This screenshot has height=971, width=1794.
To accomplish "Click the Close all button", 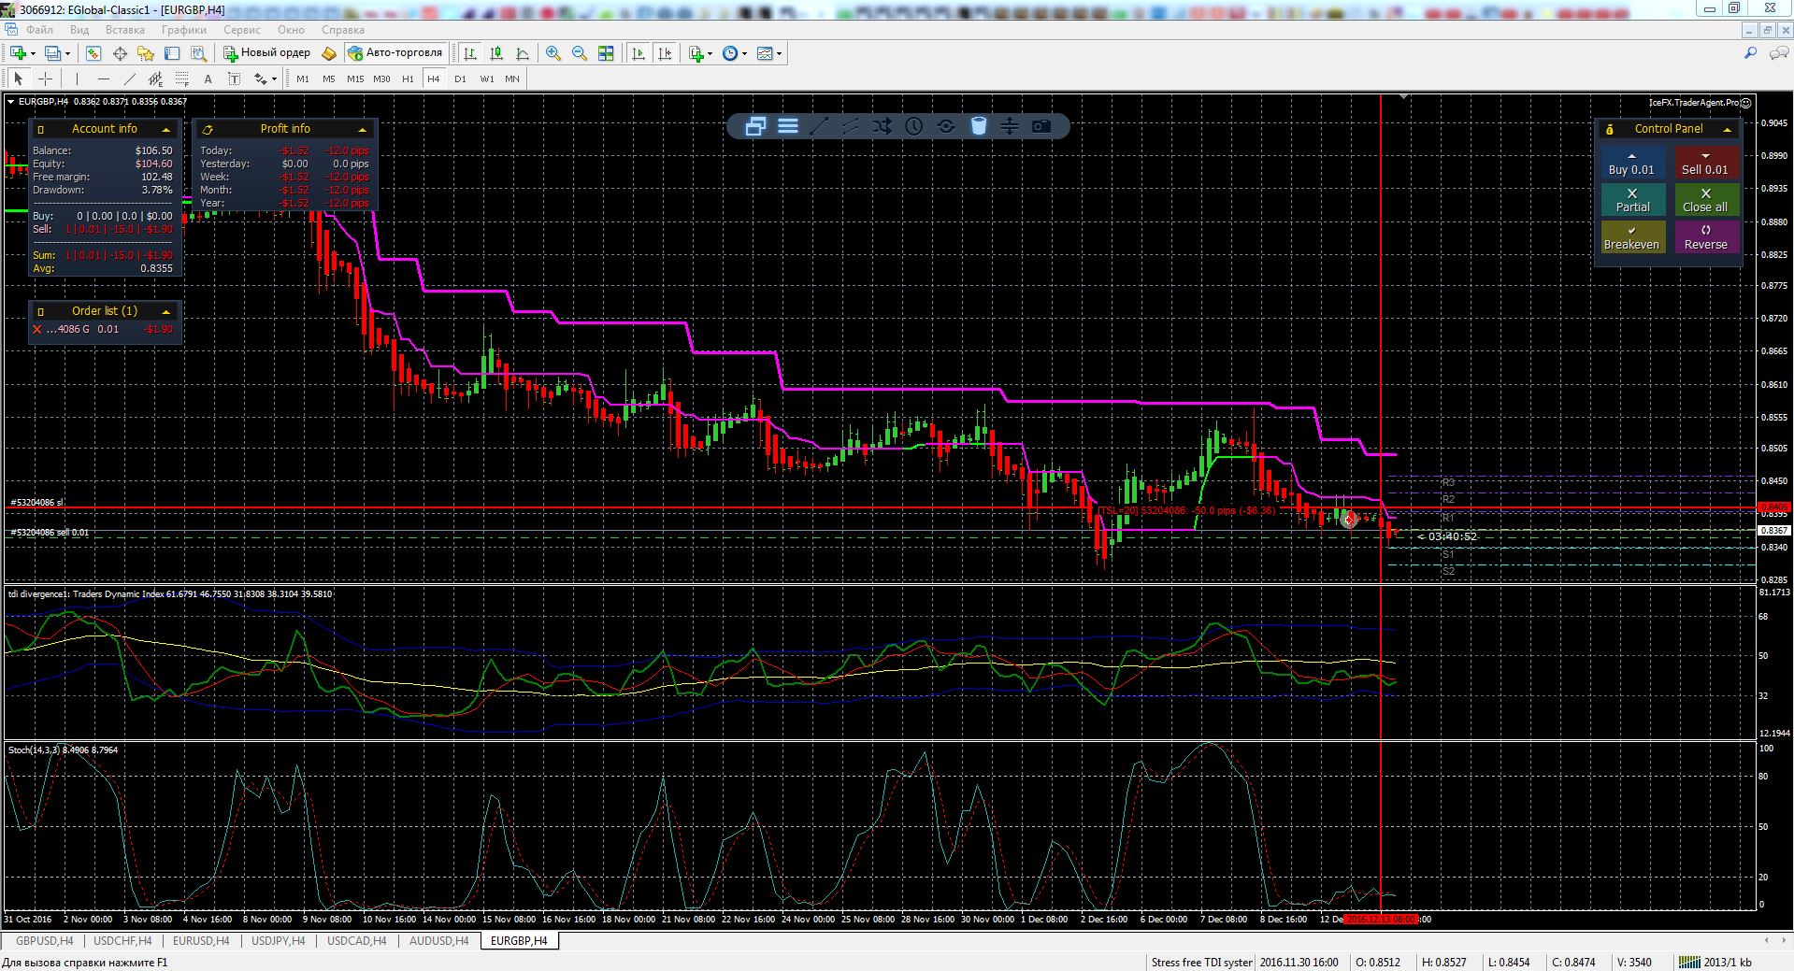I will [1705, 200].
